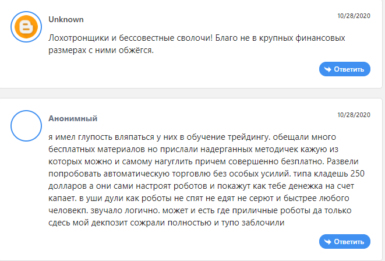Click the 10/28/2020 date on Unknown's comment
The image size is (385, 261).
tap(354, 16)
